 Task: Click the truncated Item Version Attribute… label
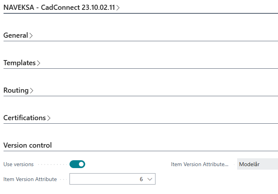199,164
